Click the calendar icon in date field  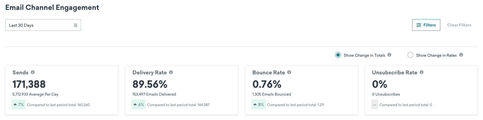pyautogui.click(x=76, y=25)
